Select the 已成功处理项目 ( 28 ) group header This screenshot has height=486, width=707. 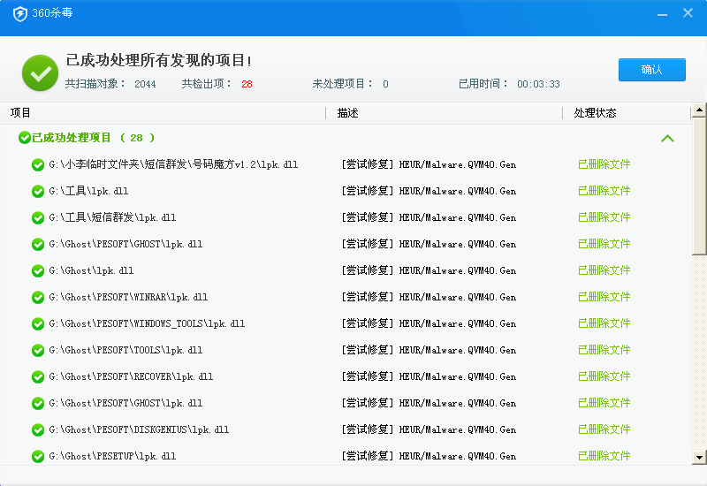pyautogui.click(x=346, y=138)
